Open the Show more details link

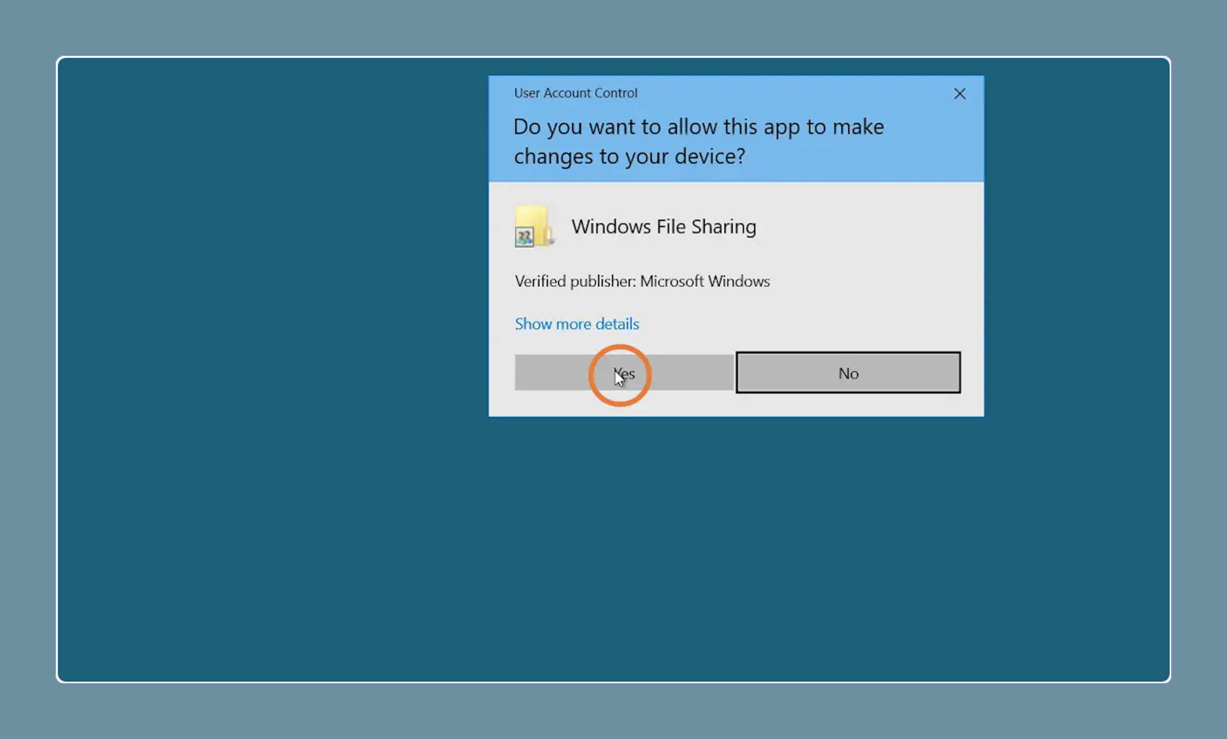point(577,323)
